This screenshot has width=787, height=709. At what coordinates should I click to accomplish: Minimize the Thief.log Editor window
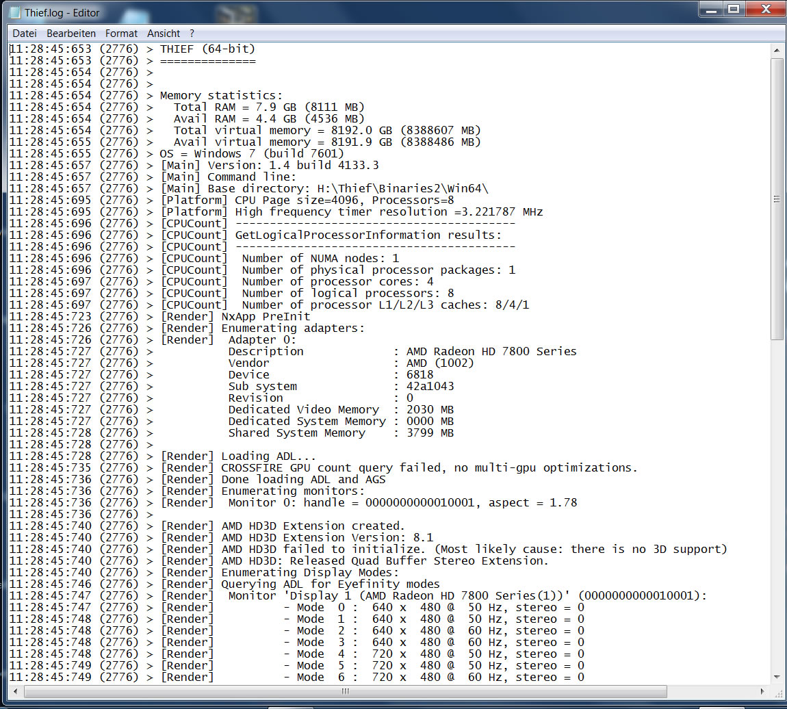tap(711, 9)
